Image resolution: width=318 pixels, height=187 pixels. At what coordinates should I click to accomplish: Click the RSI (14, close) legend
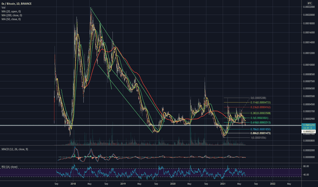(10, 167)
